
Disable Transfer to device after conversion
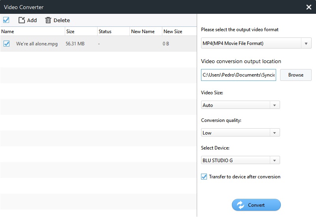tap(204, 176)
